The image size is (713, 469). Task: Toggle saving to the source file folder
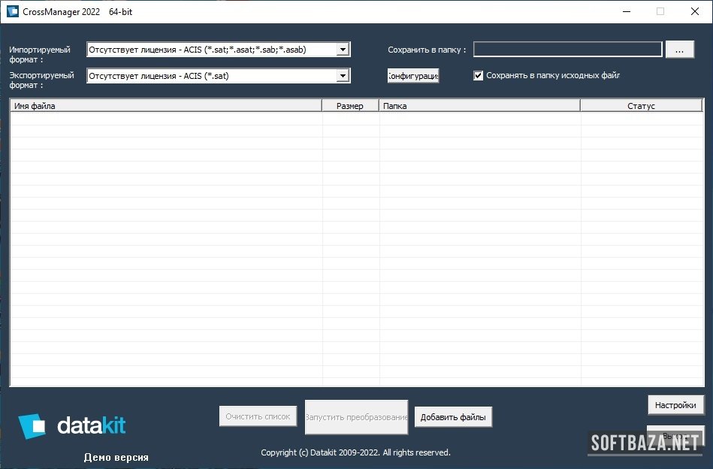(x=479, y=75)
